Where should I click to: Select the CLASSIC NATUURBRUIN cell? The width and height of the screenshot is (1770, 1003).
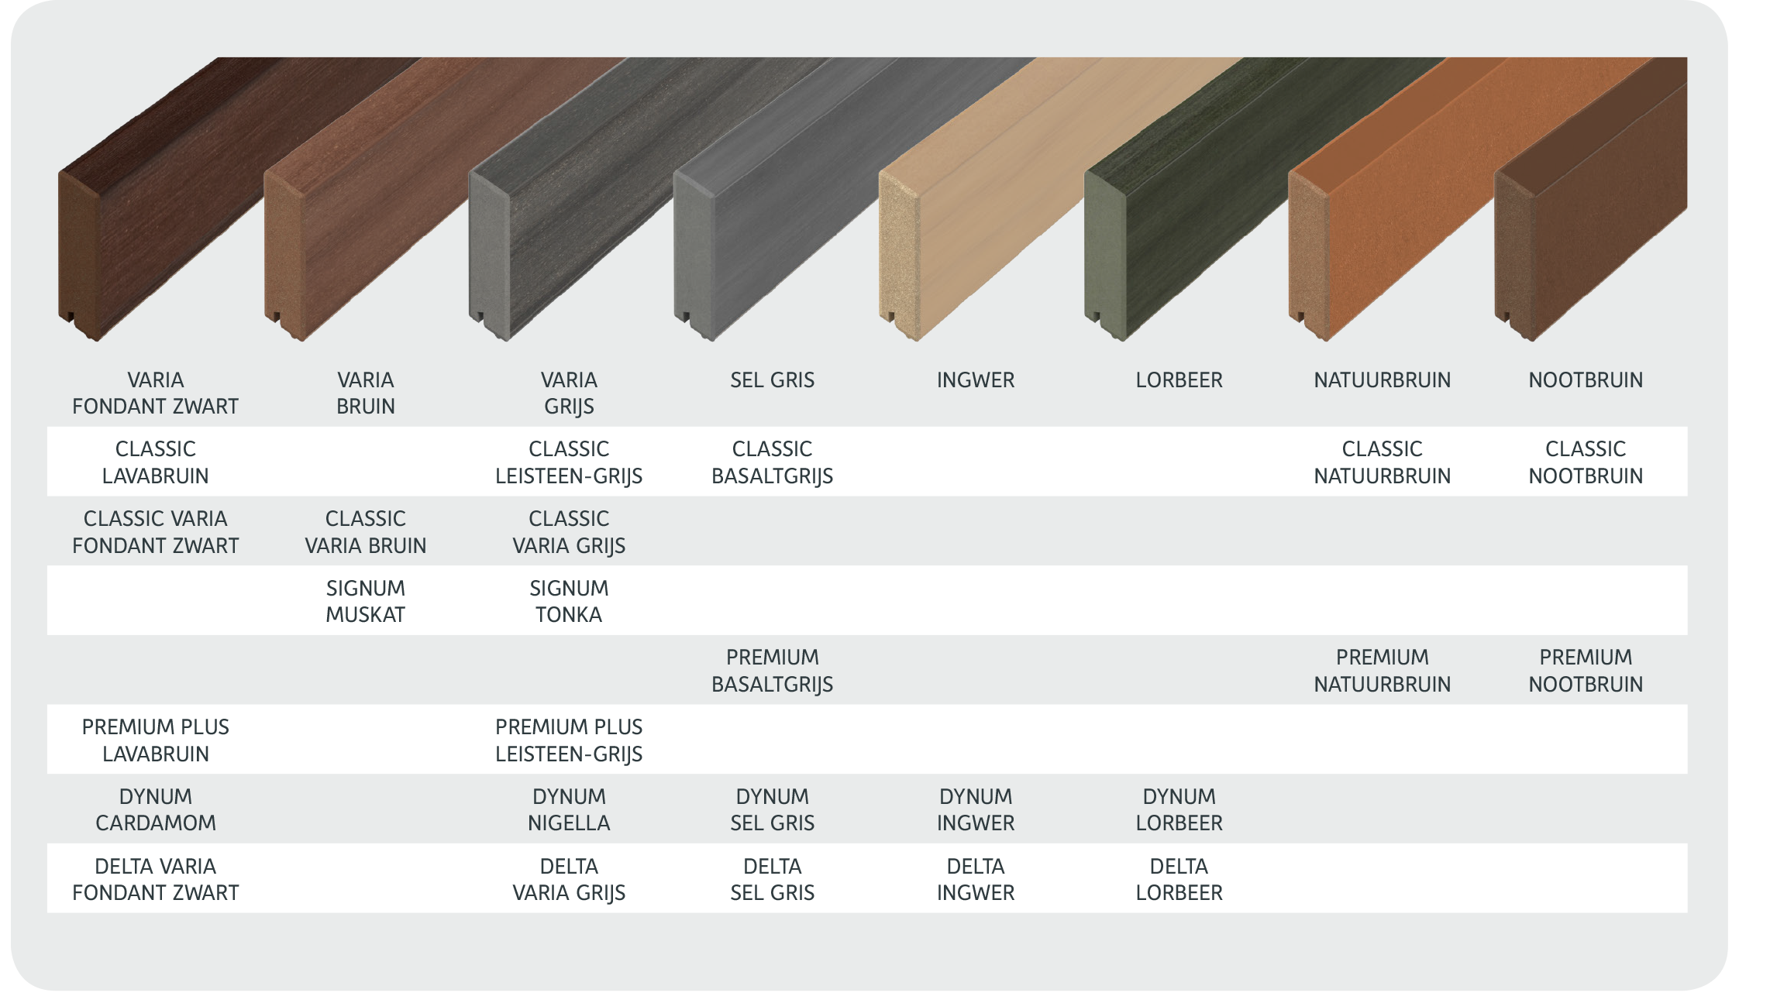click(x=1382, y=462)
